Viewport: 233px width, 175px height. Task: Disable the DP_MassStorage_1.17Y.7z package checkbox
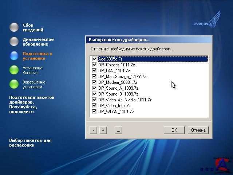pyautogui.click(x=95, y=76)
